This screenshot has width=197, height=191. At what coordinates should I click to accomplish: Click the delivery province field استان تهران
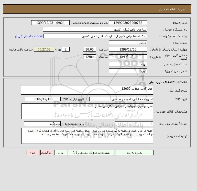128,64
